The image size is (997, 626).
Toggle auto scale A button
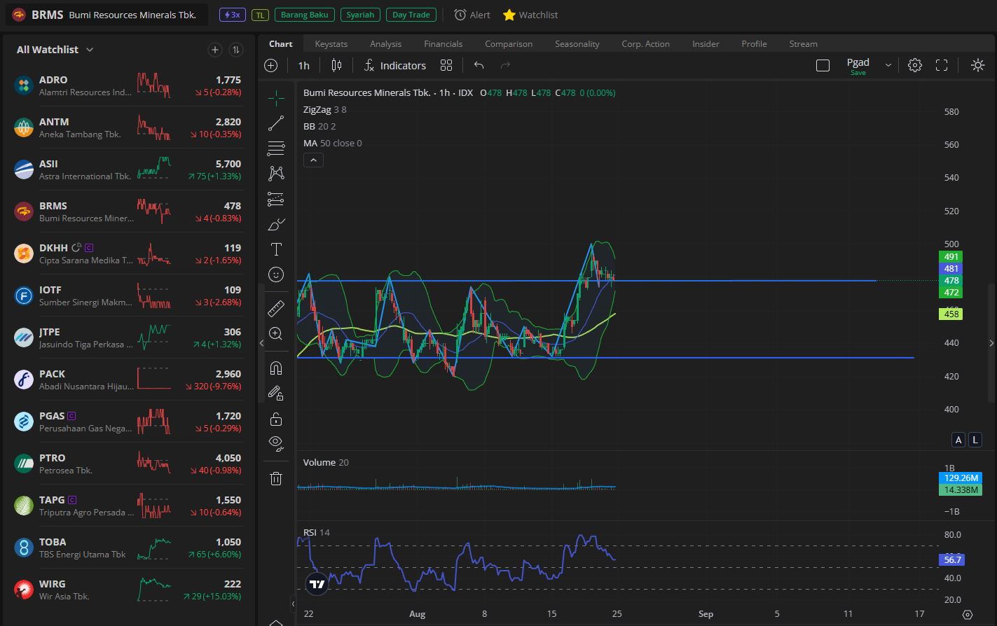(958, 440)
